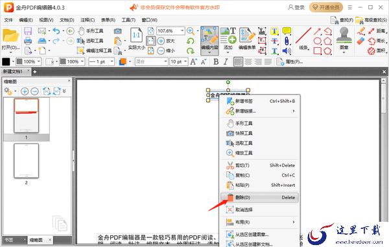Add a yellow sticky note comment
The width and height of the screenshot is (389, 247).
pos(287,31)
